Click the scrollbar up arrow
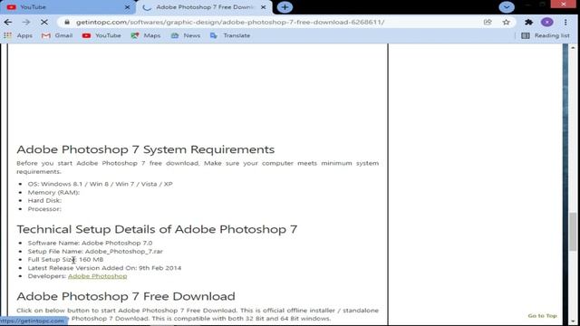Viewport: 580px width, 326px height. [573, 48]
